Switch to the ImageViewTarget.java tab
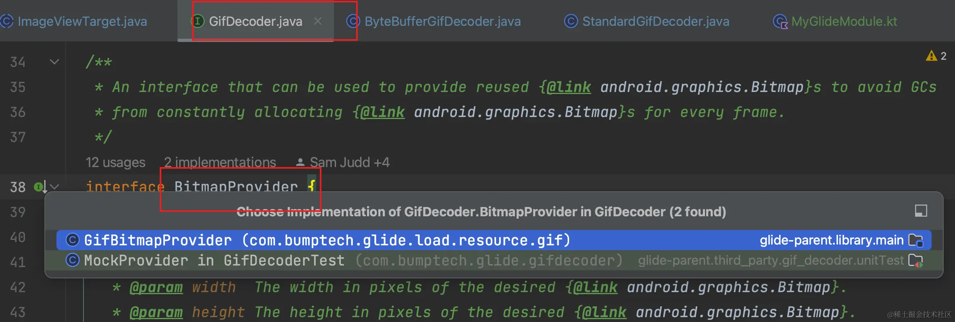Screen dimensions: 955x322 pyautogui.click(x=82, y=21)
